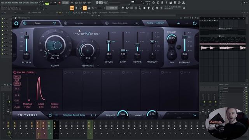
Task: Select the Out L source
Action: (x=17, y=100)
